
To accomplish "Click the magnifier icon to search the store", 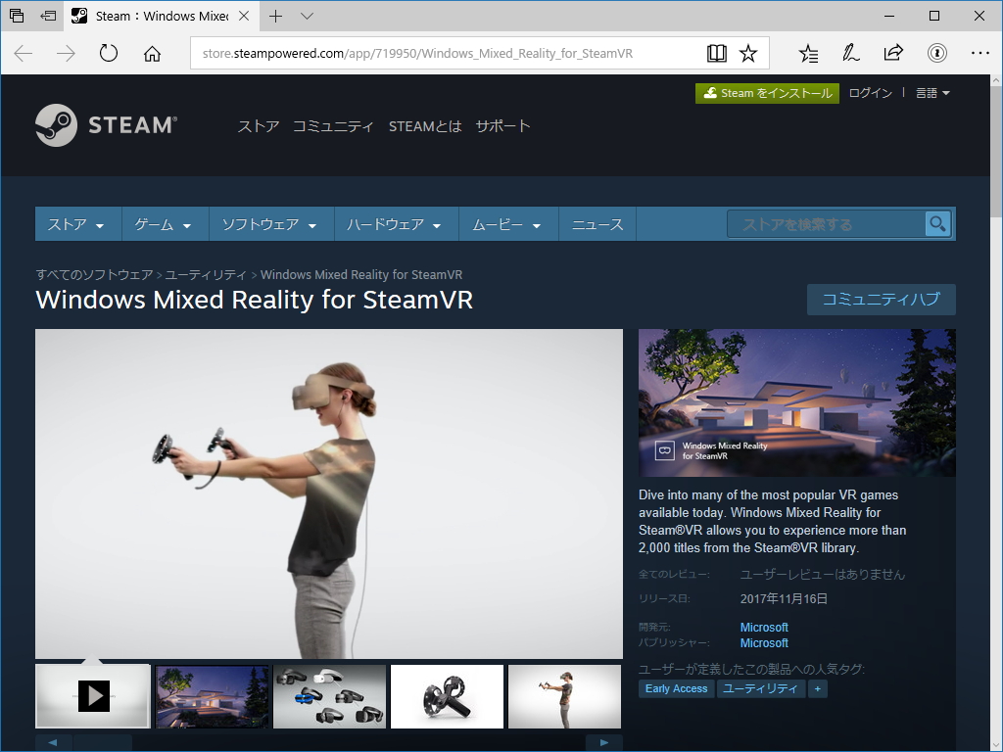I will coord(937,223).
